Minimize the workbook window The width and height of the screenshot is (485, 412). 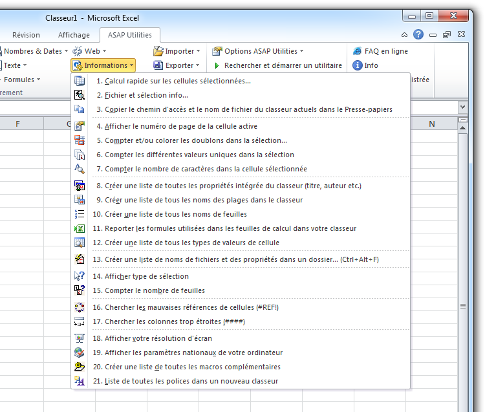coord(433,35)
